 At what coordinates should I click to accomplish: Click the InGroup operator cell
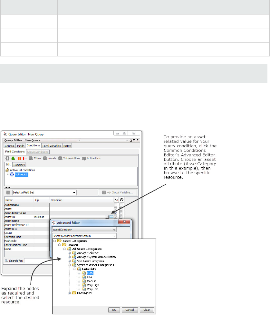point(42,217)
